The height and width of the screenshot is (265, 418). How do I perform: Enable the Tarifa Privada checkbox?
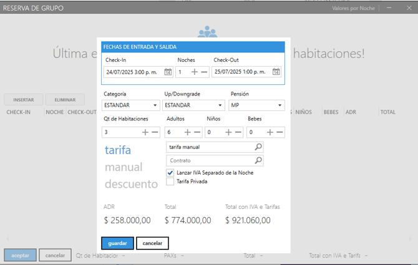coord(170,182)
